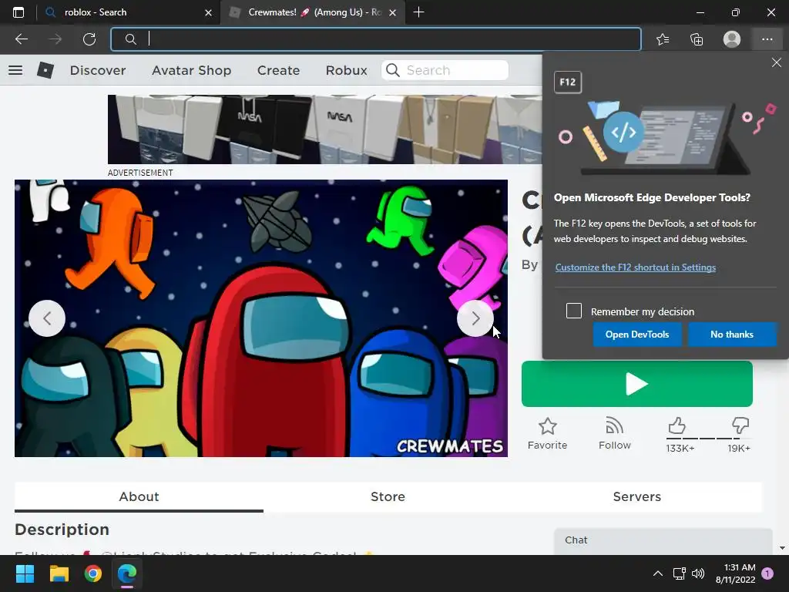789x592 pixels.
Task: Open the Robux page link
Action: click(346, 70)
